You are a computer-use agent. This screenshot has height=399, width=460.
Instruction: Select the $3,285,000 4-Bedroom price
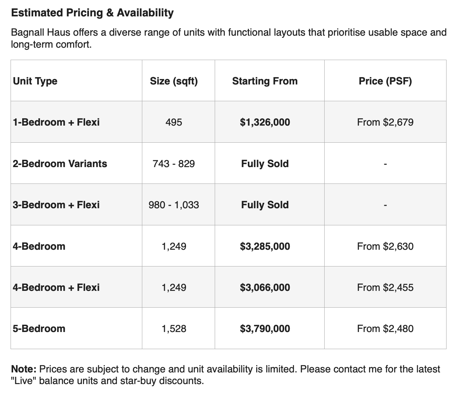tap(265, 246)
